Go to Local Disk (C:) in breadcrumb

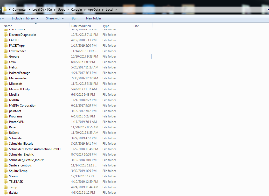[42, 10]
